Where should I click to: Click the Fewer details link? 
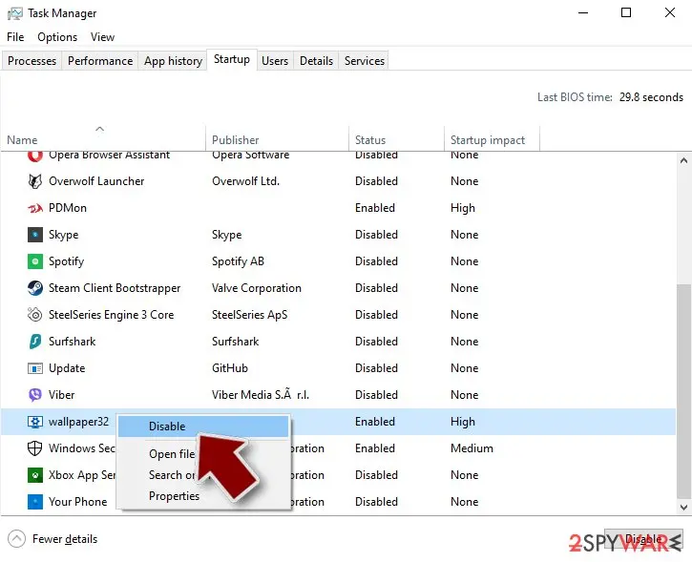tap(65, 539)
